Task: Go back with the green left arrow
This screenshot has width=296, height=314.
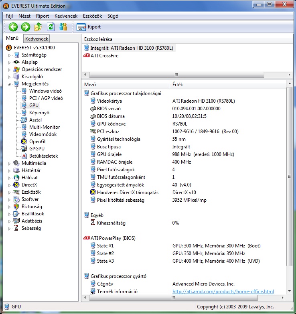Action: [13, 27]
